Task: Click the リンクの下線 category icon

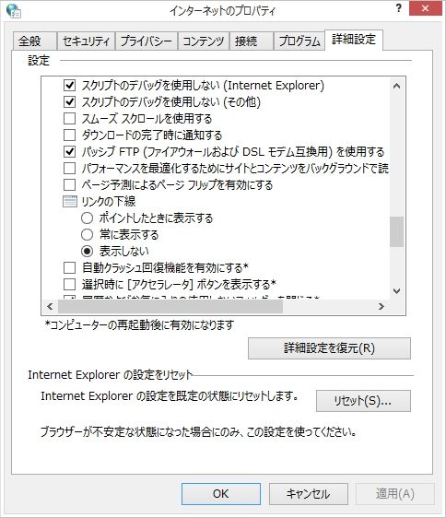Action: click(x=70, y=201)
